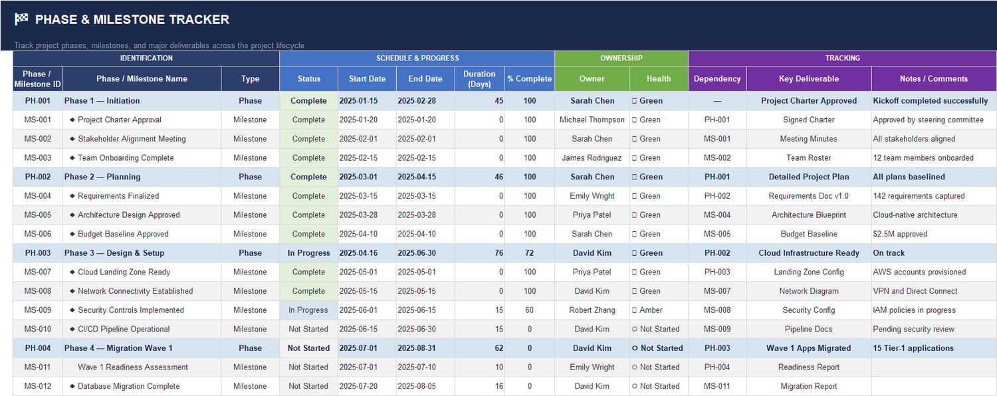Select the SCHEDULE & PROGRESS group header

(417, 58)
